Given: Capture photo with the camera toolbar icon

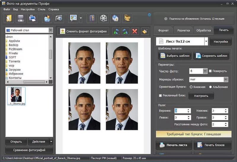Looking at the screenshot, I should coord(59,18).
